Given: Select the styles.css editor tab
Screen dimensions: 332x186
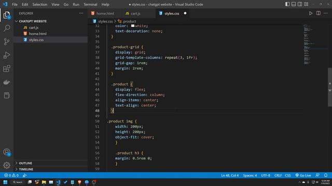Looking at the screenshot, I should click(x=172, y=13).
